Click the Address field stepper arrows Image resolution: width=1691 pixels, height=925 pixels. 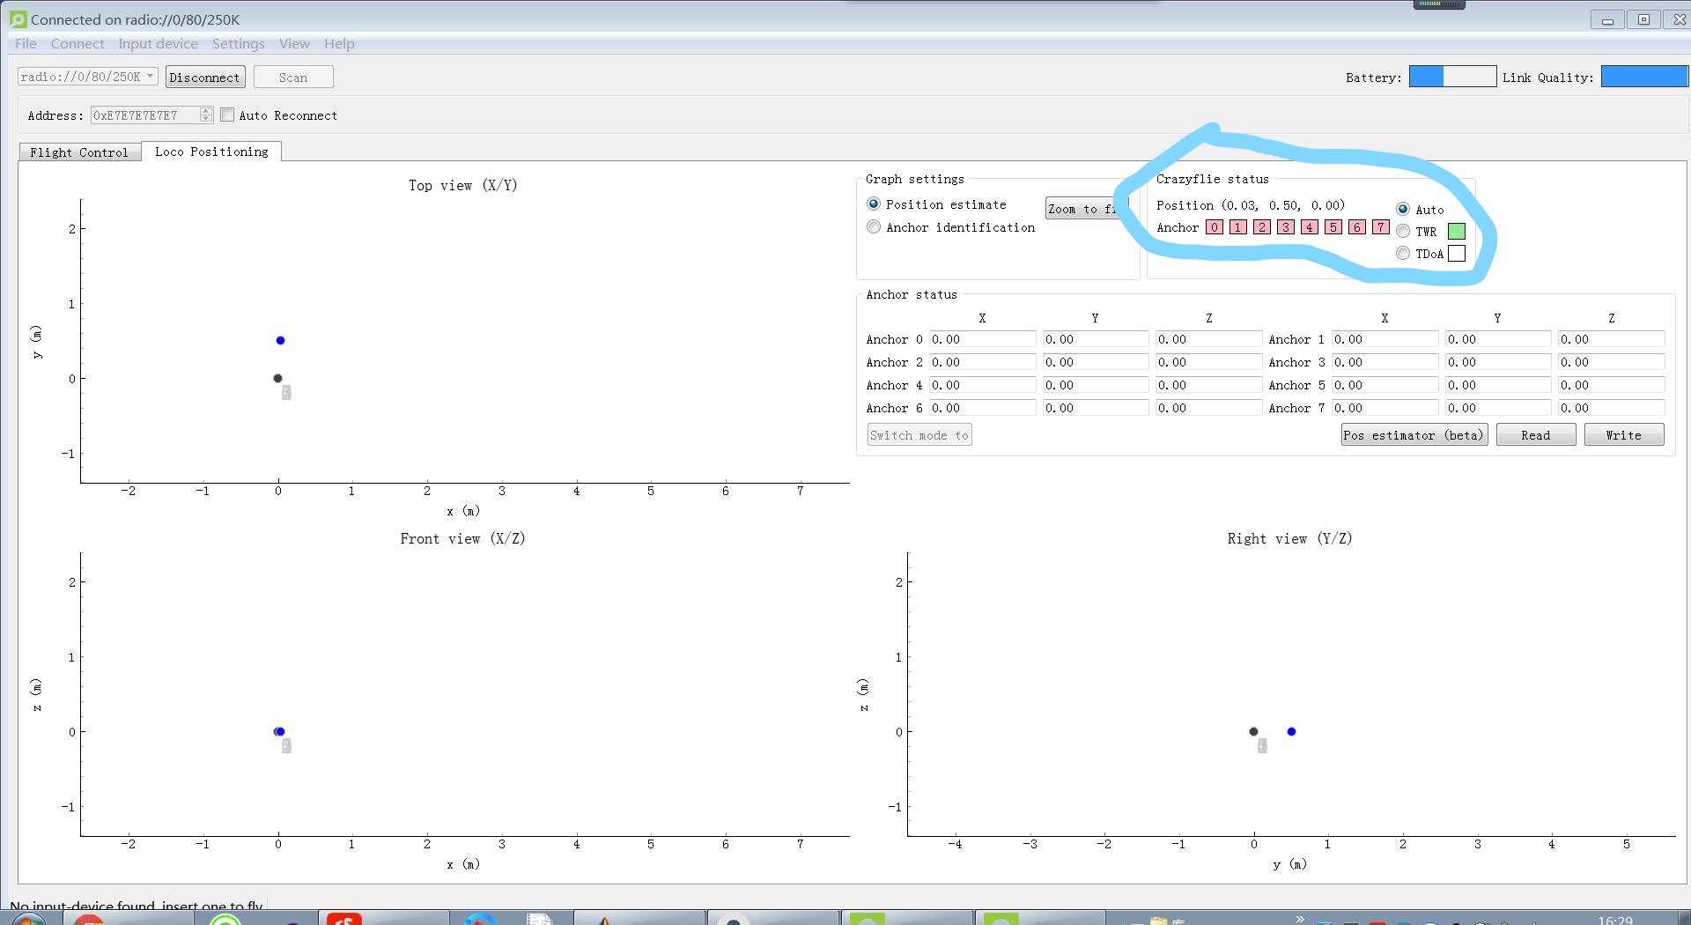click(x=206, y=115)
